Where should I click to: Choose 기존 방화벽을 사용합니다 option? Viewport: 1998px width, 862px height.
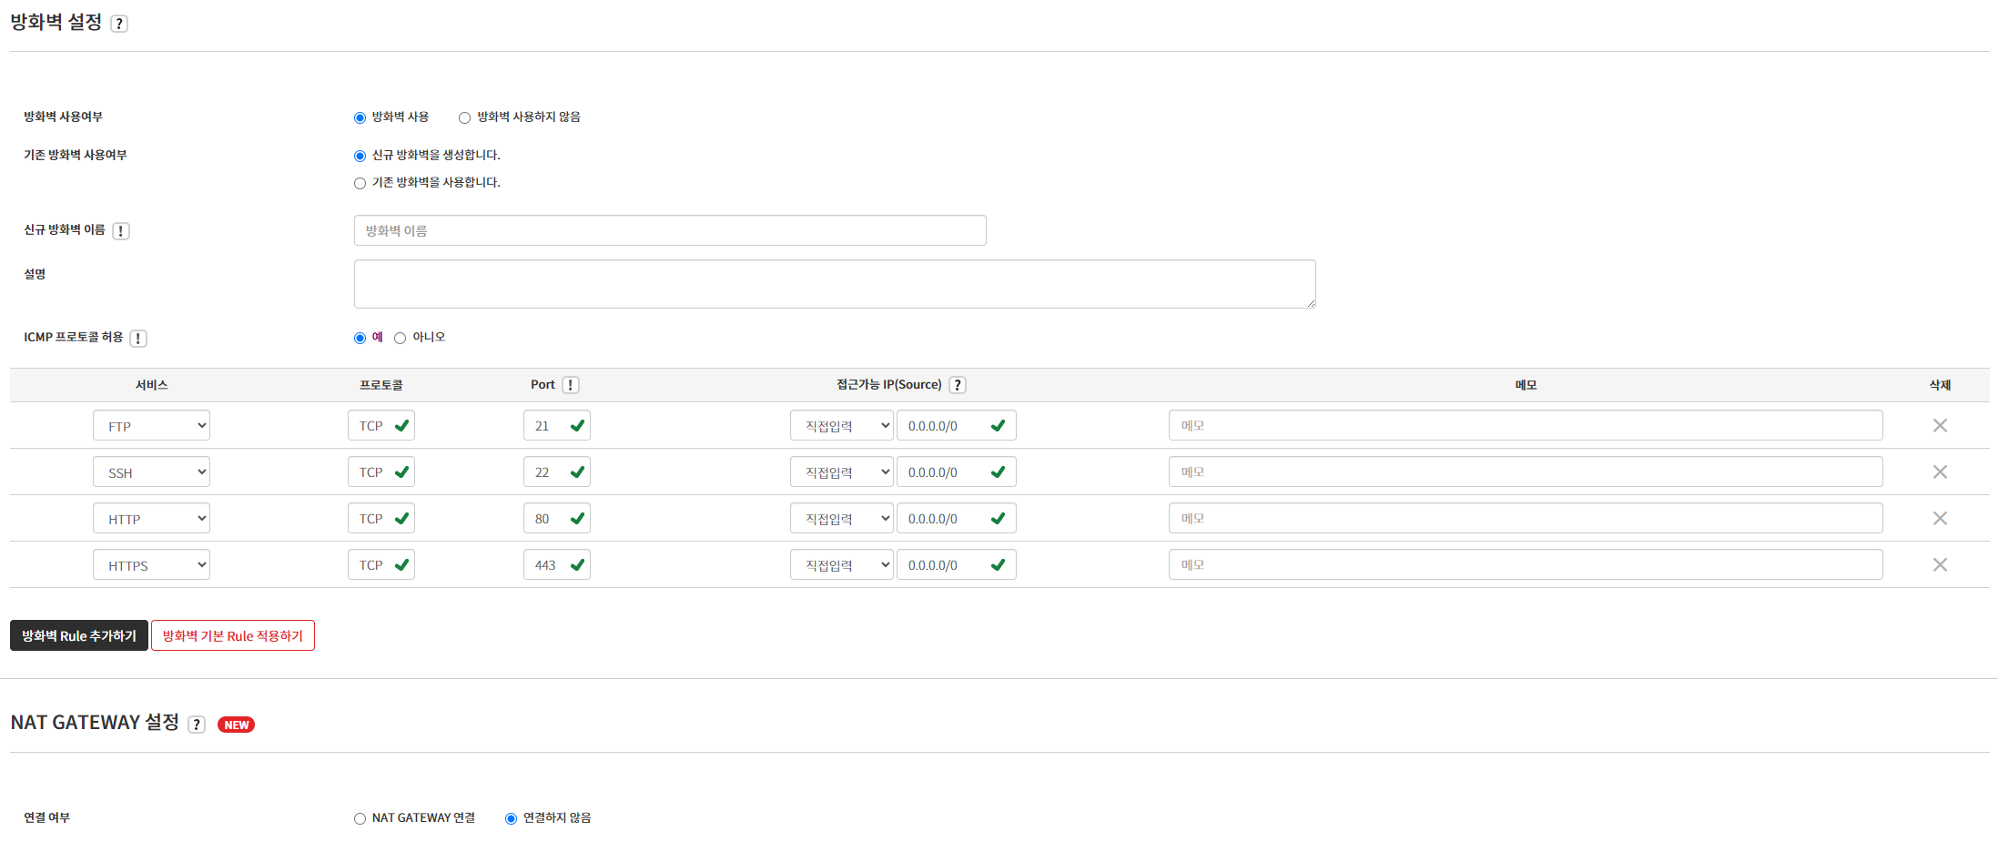[x=360, y=183]
